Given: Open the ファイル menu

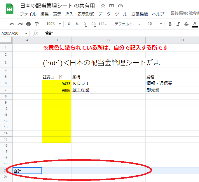Looking at the screenshot, I should [28, 14].
